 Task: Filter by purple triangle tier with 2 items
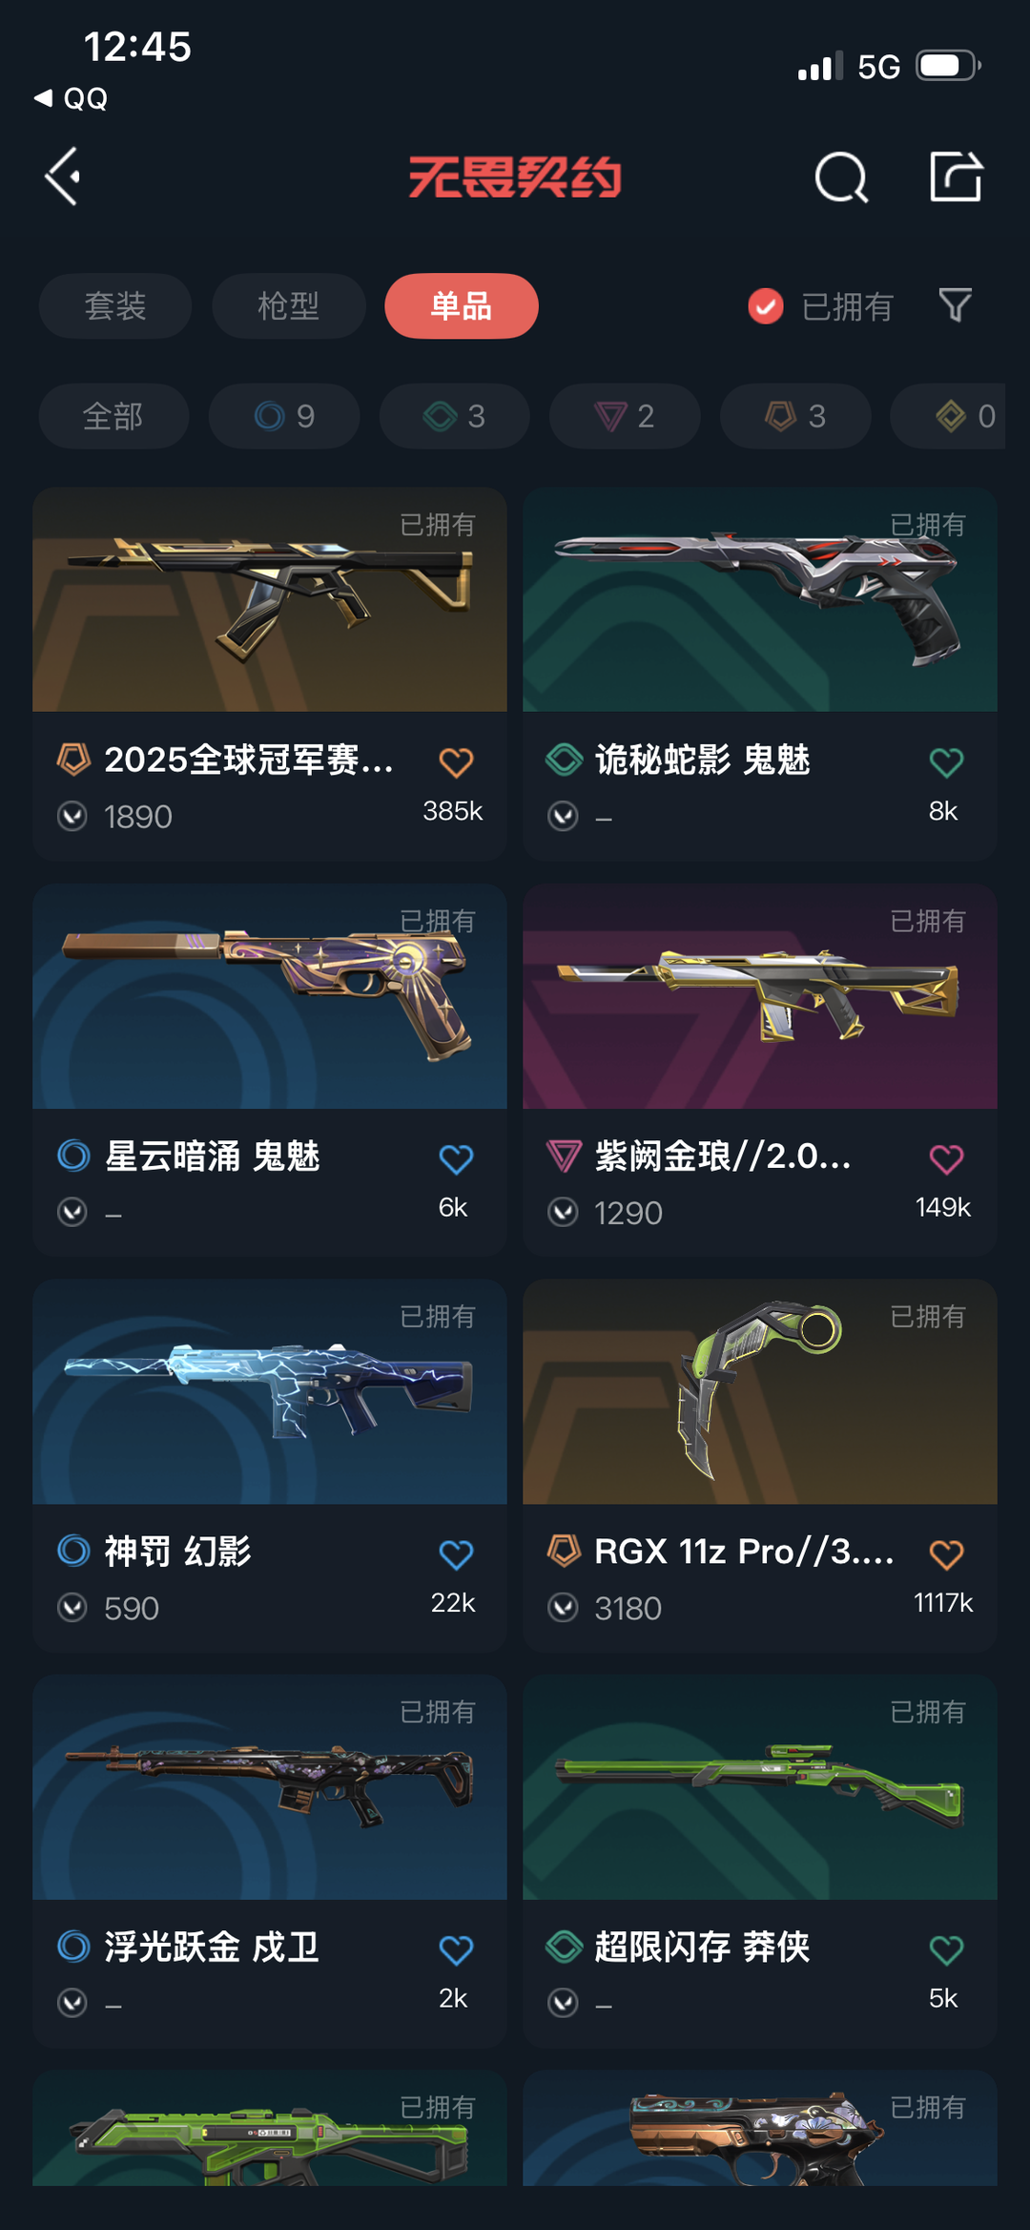(x=625, y=416)
